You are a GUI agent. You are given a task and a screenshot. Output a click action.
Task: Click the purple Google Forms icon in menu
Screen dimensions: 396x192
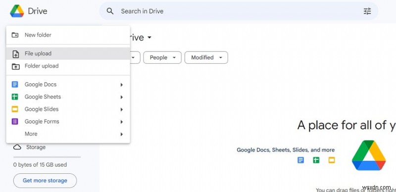pos(15,122)
